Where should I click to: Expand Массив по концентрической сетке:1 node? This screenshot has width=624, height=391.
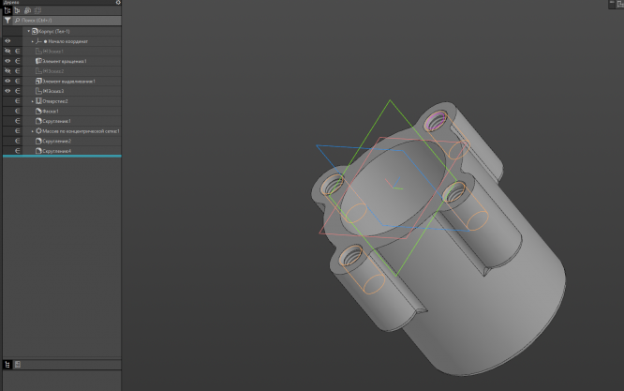click(x=32, y=130)
